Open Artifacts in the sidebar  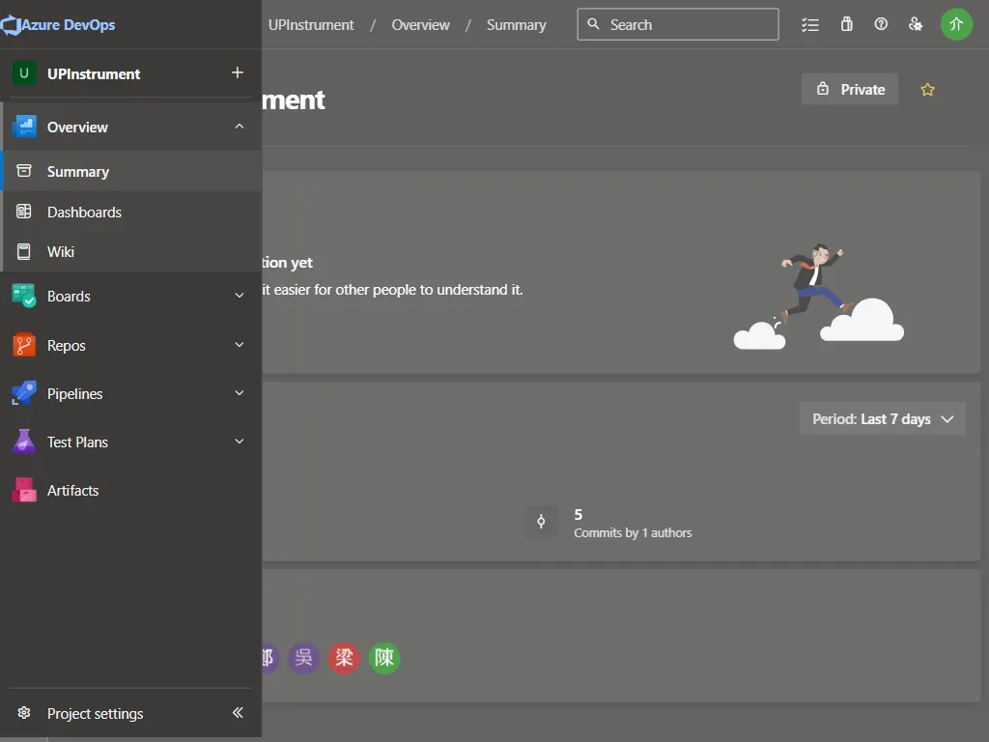pos(131,490)
